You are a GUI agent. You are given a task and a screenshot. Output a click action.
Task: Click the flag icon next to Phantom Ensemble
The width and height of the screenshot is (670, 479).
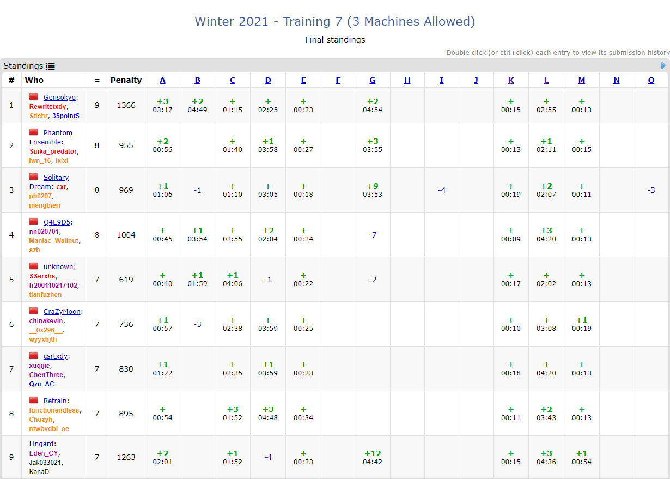(x=34, y=132)
